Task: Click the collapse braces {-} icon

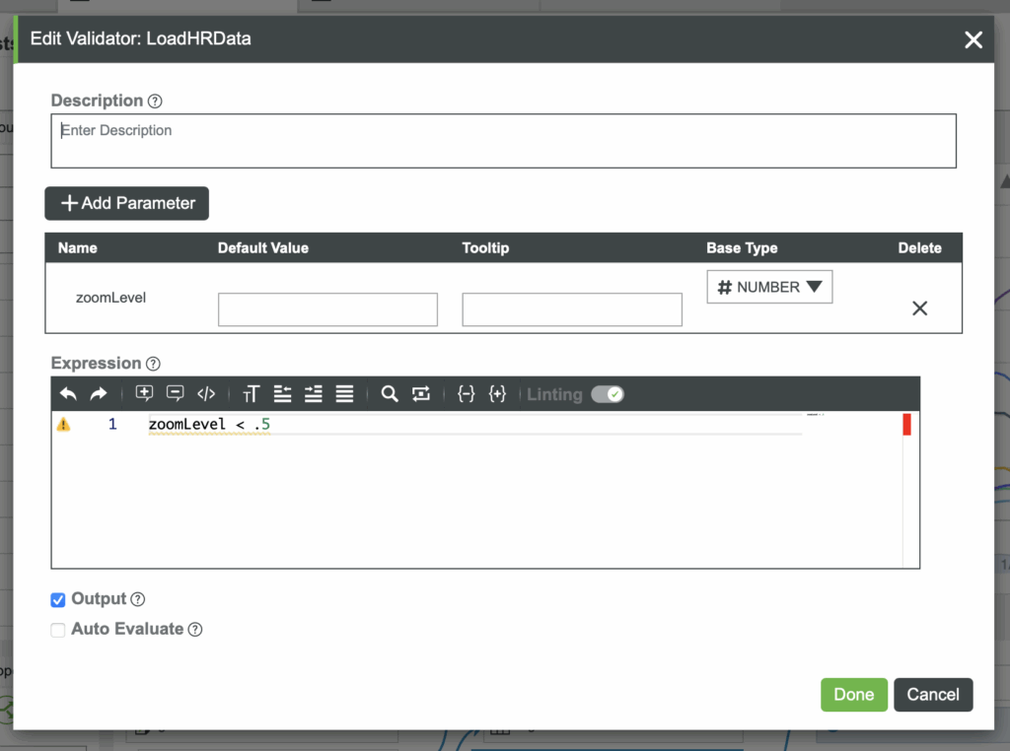Action: tap(467, 394)
